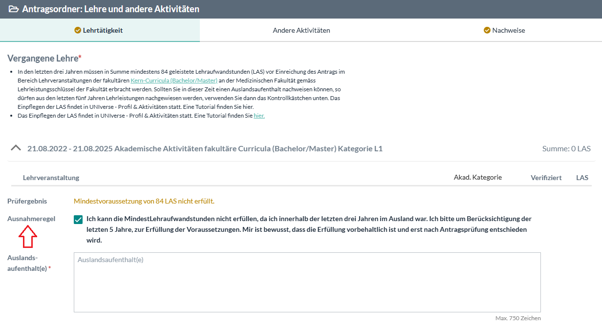Click the checkmark icon beside Nachweise

(487, 30)
